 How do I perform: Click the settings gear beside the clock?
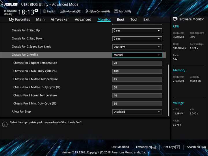tap(36, 11)
